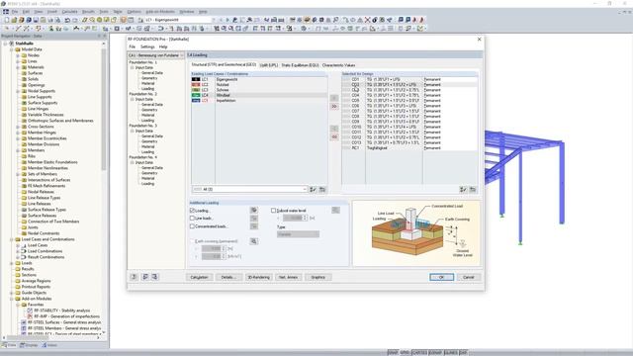This screenshot has height=356, width=633.
Task: Open the Add-on Modules menu
Action: (160, 12)
